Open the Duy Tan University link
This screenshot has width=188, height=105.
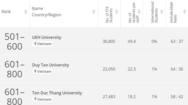(x=50, y=65)
